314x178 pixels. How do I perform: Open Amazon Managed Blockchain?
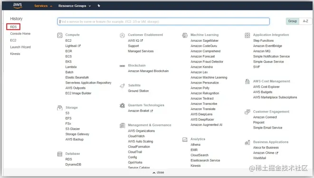pos(148,71)
